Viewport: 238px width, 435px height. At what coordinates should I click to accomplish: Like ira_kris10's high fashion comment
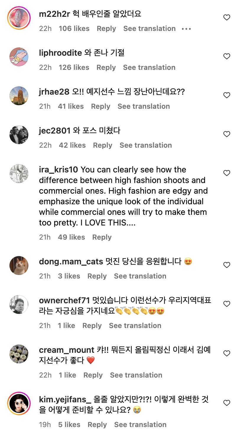[226, 173]
